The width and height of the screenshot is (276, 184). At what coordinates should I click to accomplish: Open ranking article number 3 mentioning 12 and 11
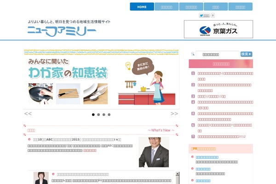pos(212,96)
